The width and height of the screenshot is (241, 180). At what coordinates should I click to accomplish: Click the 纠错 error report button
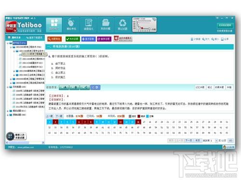[229, 87]
